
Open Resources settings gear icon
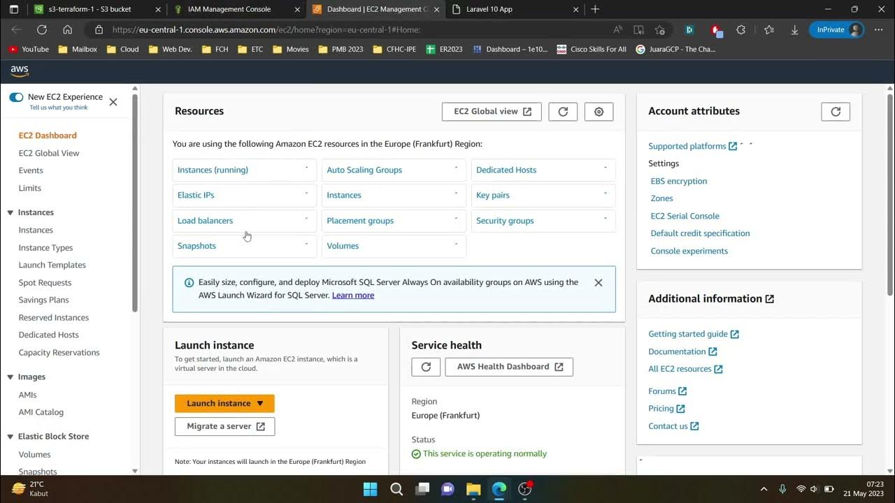(x=599, y=112)
